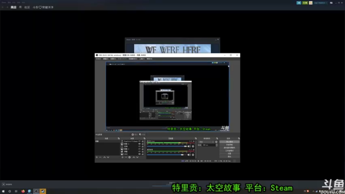The height and width of the screenshot is (194, 345).
Task: Pop out the Audio Mixer dock via its header icon
Action: tap(196, 138)
